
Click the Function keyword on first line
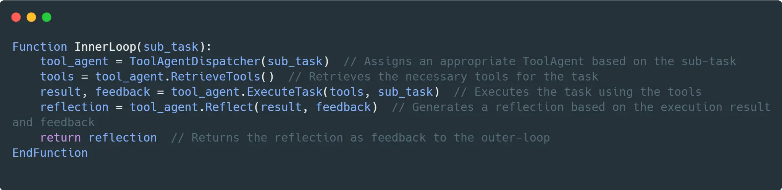pos(40,47)
